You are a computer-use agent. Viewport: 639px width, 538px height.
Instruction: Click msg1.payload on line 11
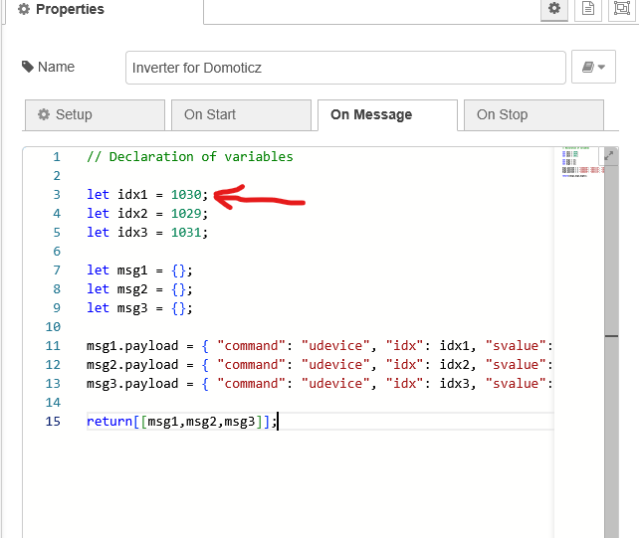pyautogui.click(x=132, y=346)
